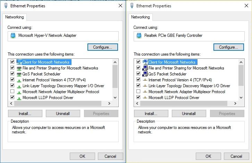Click the down arrow of Hyper-V items list scrollbar
Screen dimensions: 252x163
115,98
